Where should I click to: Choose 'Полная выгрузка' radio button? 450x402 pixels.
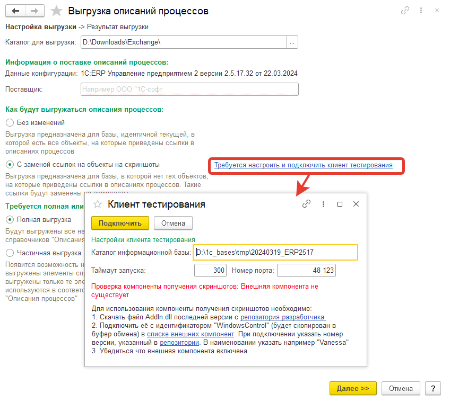pyautogui.click(x=10, y=219)
